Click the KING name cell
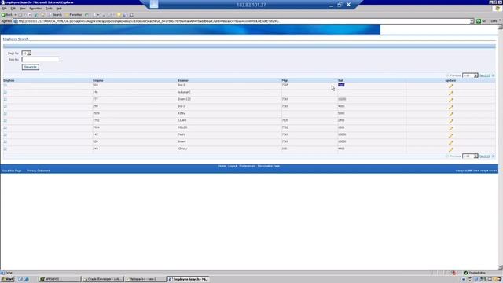Image resolution: width=503 pixels, height=283 pixels. tap(182, 113)
